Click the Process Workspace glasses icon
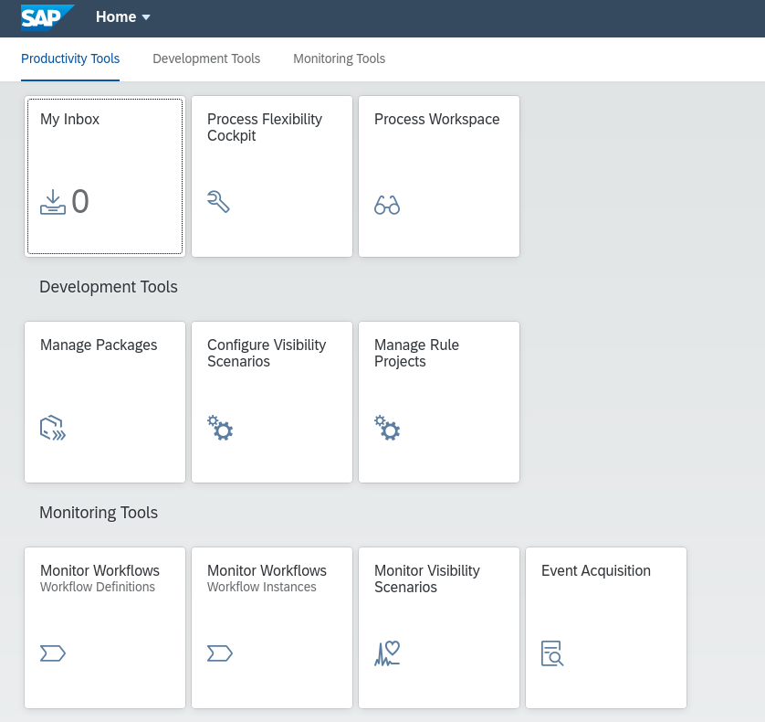765x722 pixels. point(387,205)
